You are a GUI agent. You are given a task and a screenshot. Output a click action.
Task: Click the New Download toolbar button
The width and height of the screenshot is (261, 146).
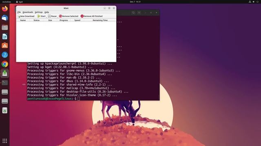pyautogui.click(x=26, y=16)
